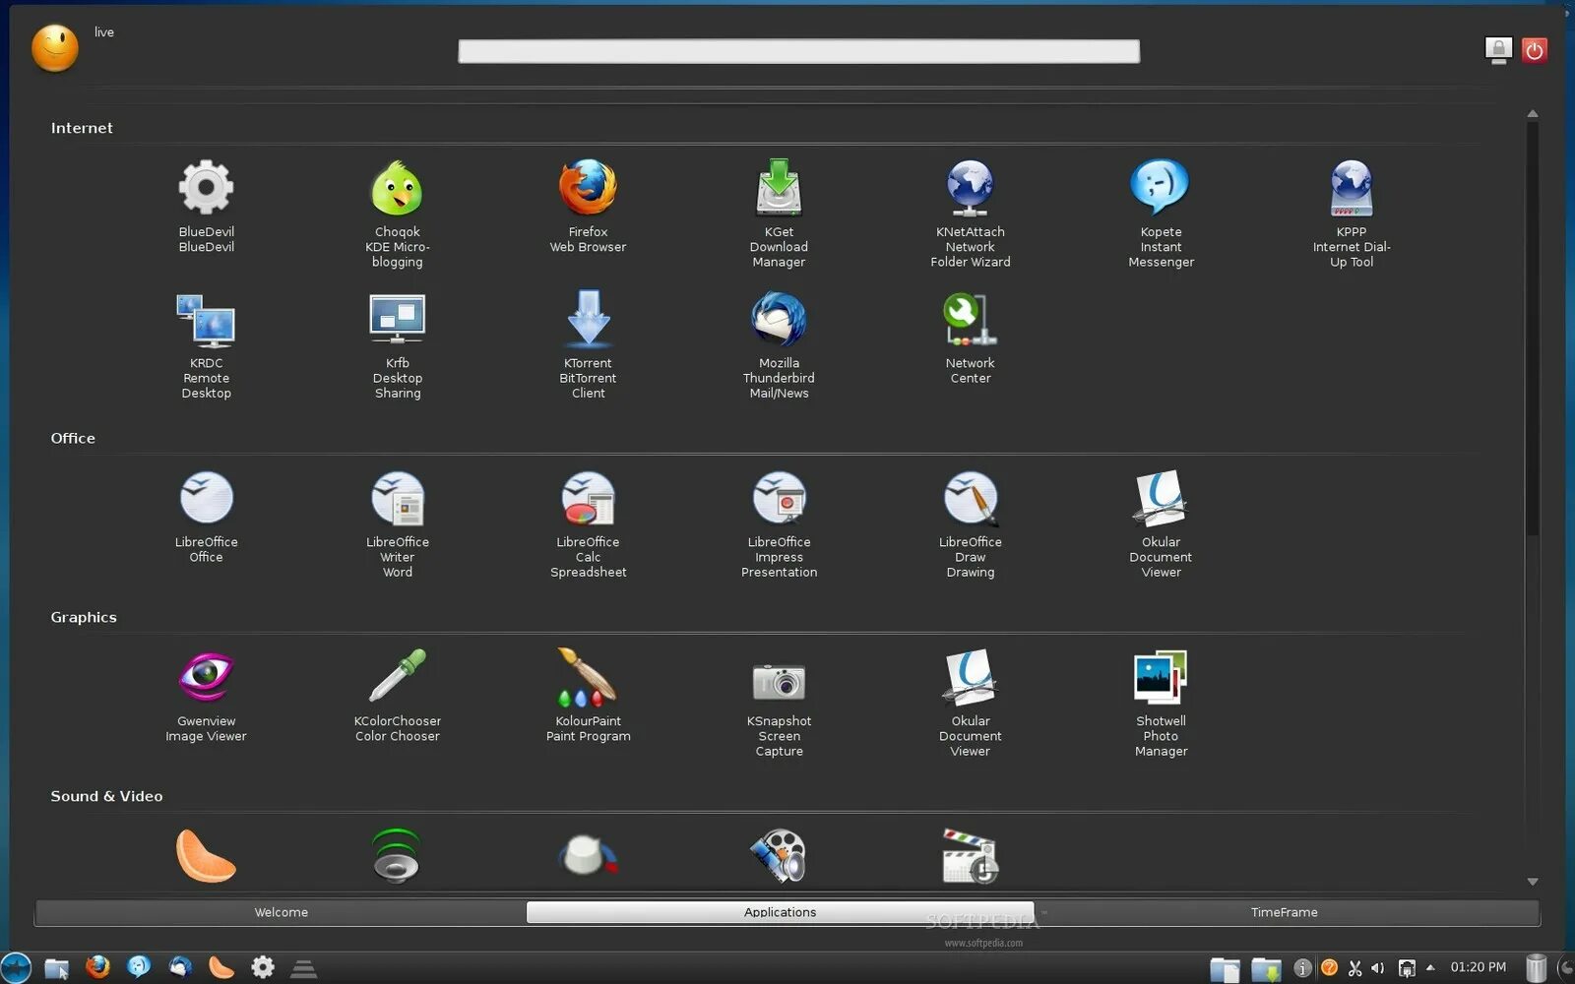
Task: Open KRDC Remote Desktop
Action: 206,344
